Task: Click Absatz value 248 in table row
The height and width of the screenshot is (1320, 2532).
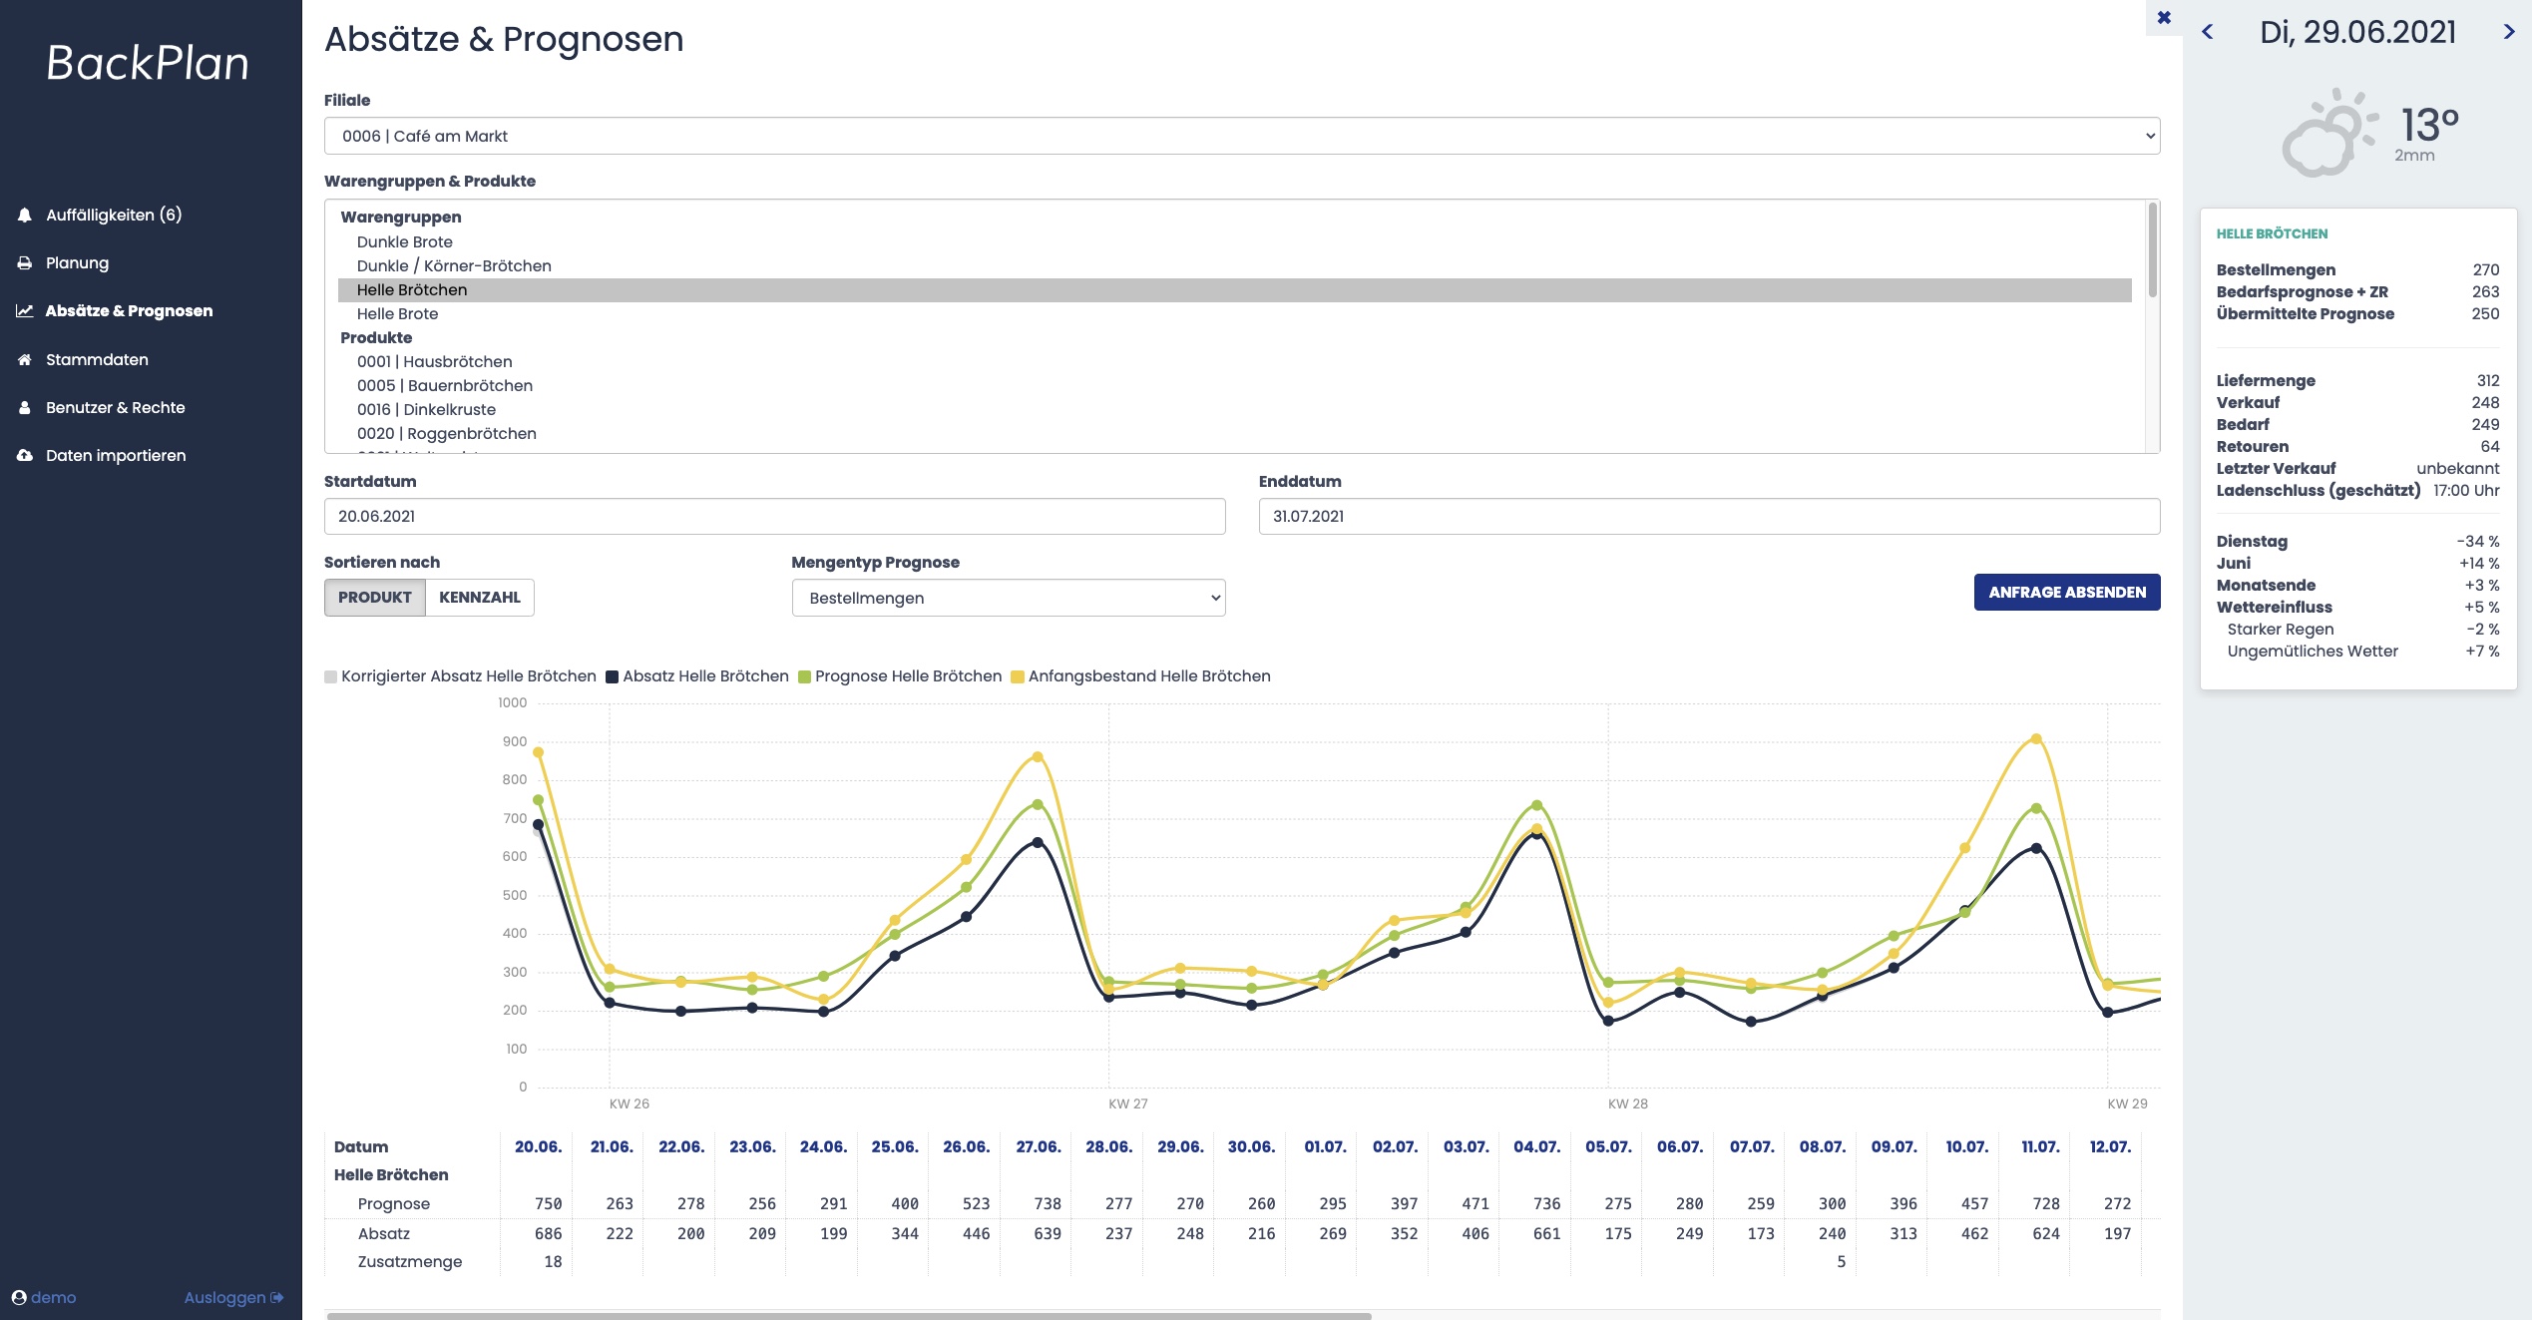Action: click(x=1190, y=1234)
